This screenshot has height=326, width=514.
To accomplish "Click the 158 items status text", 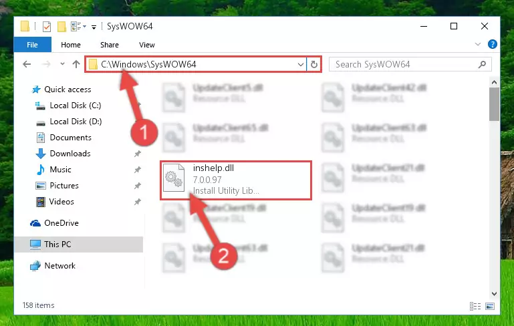I will click(x=38, y=305).
